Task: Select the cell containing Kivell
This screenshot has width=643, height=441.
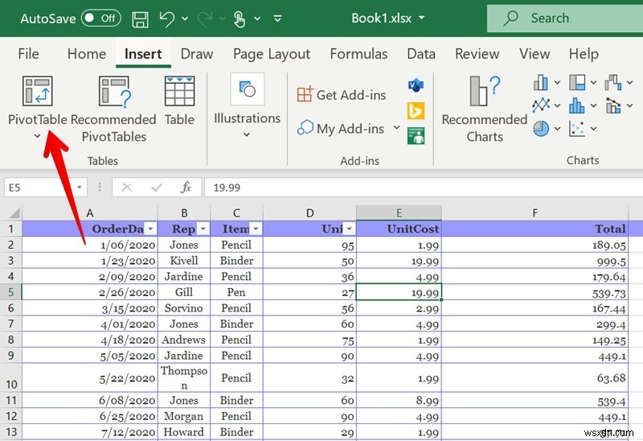Action: 184,261
